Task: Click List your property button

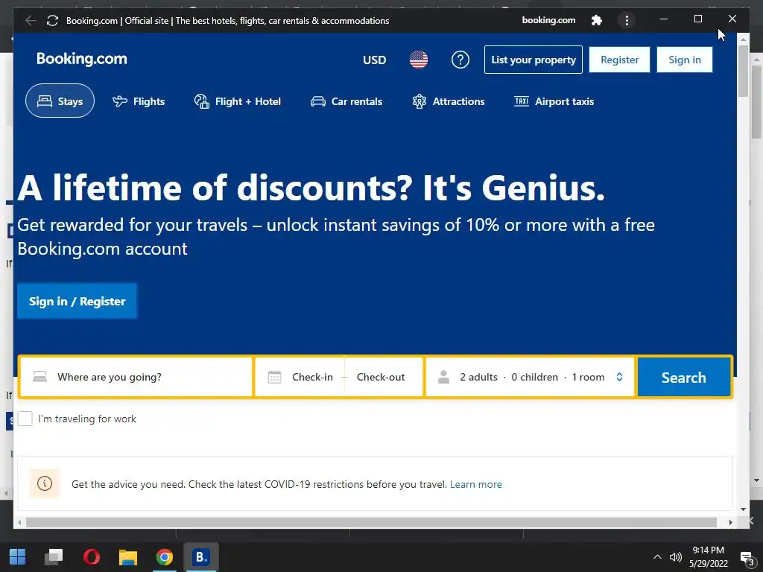Action: 534,60
